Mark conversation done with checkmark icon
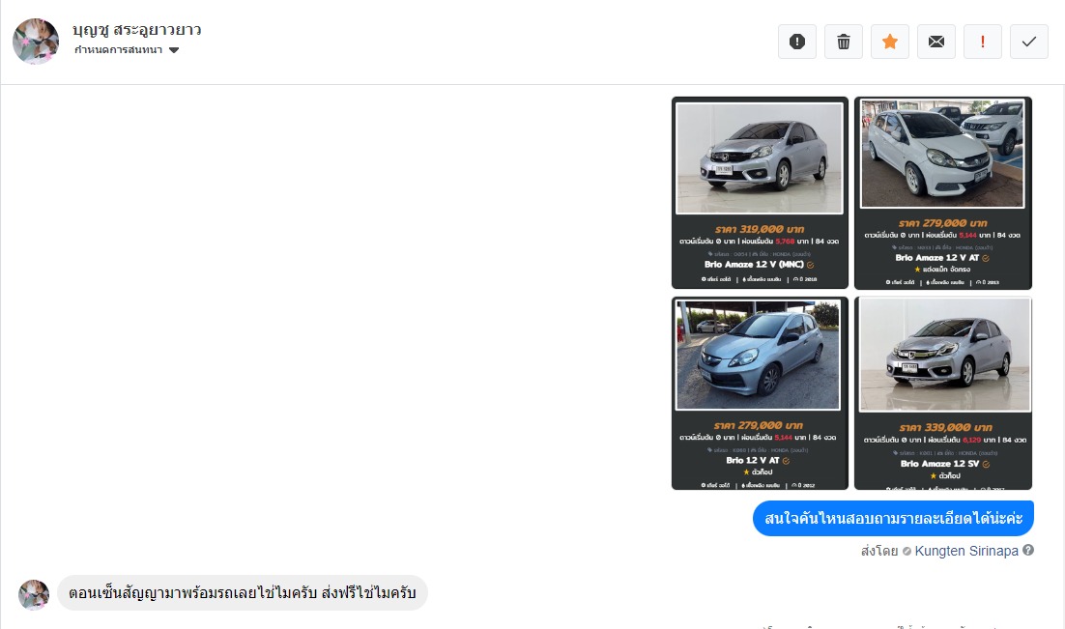This screenshot has width=1065, height=629. point(1029,42)
